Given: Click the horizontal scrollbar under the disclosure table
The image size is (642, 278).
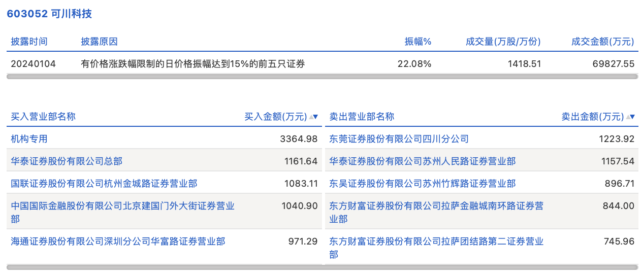Looking at the screenshot, I should (x=322, y=77).
